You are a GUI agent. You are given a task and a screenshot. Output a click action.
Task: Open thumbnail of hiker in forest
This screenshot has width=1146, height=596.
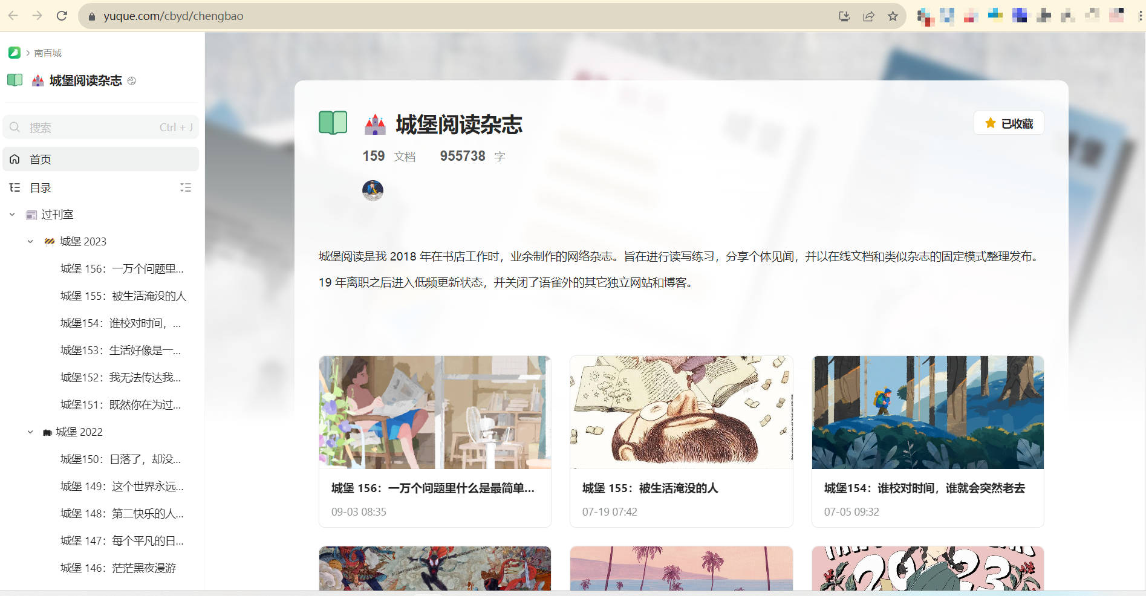coord(928,412)
